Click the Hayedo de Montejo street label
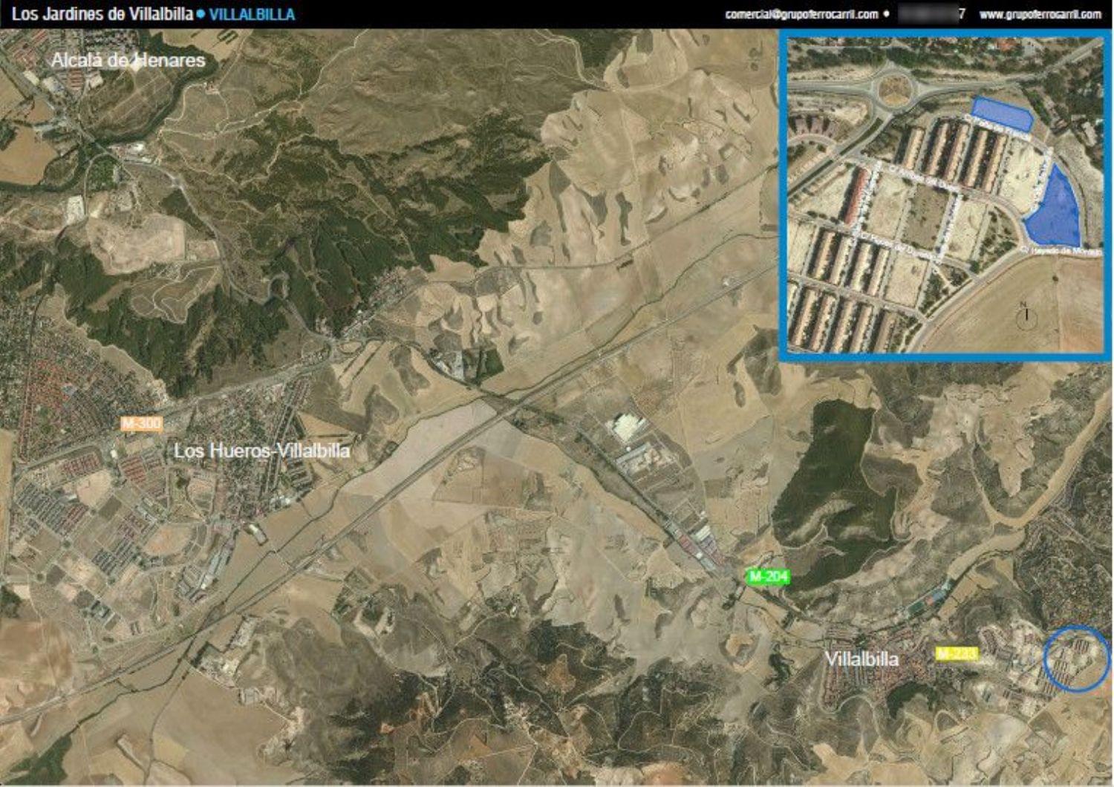The image size is (1114, 787). (1061, 251)
